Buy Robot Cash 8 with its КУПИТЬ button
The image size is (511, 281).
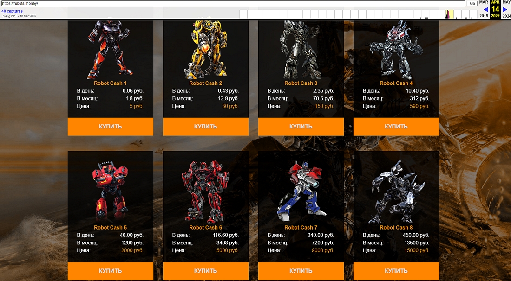click(x=396, y=271)
